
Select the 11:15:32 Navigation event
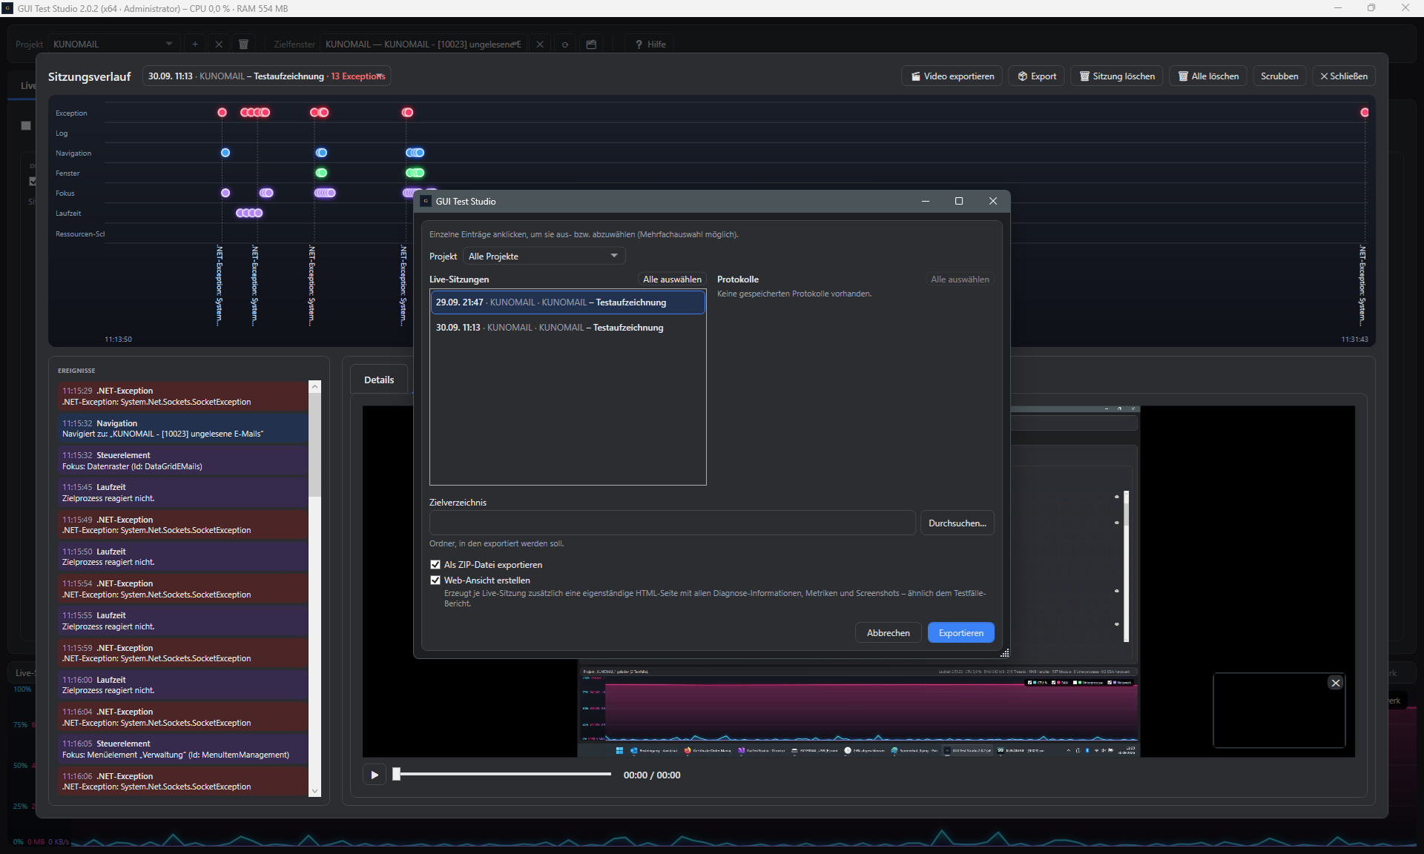(x=183, y=428)
